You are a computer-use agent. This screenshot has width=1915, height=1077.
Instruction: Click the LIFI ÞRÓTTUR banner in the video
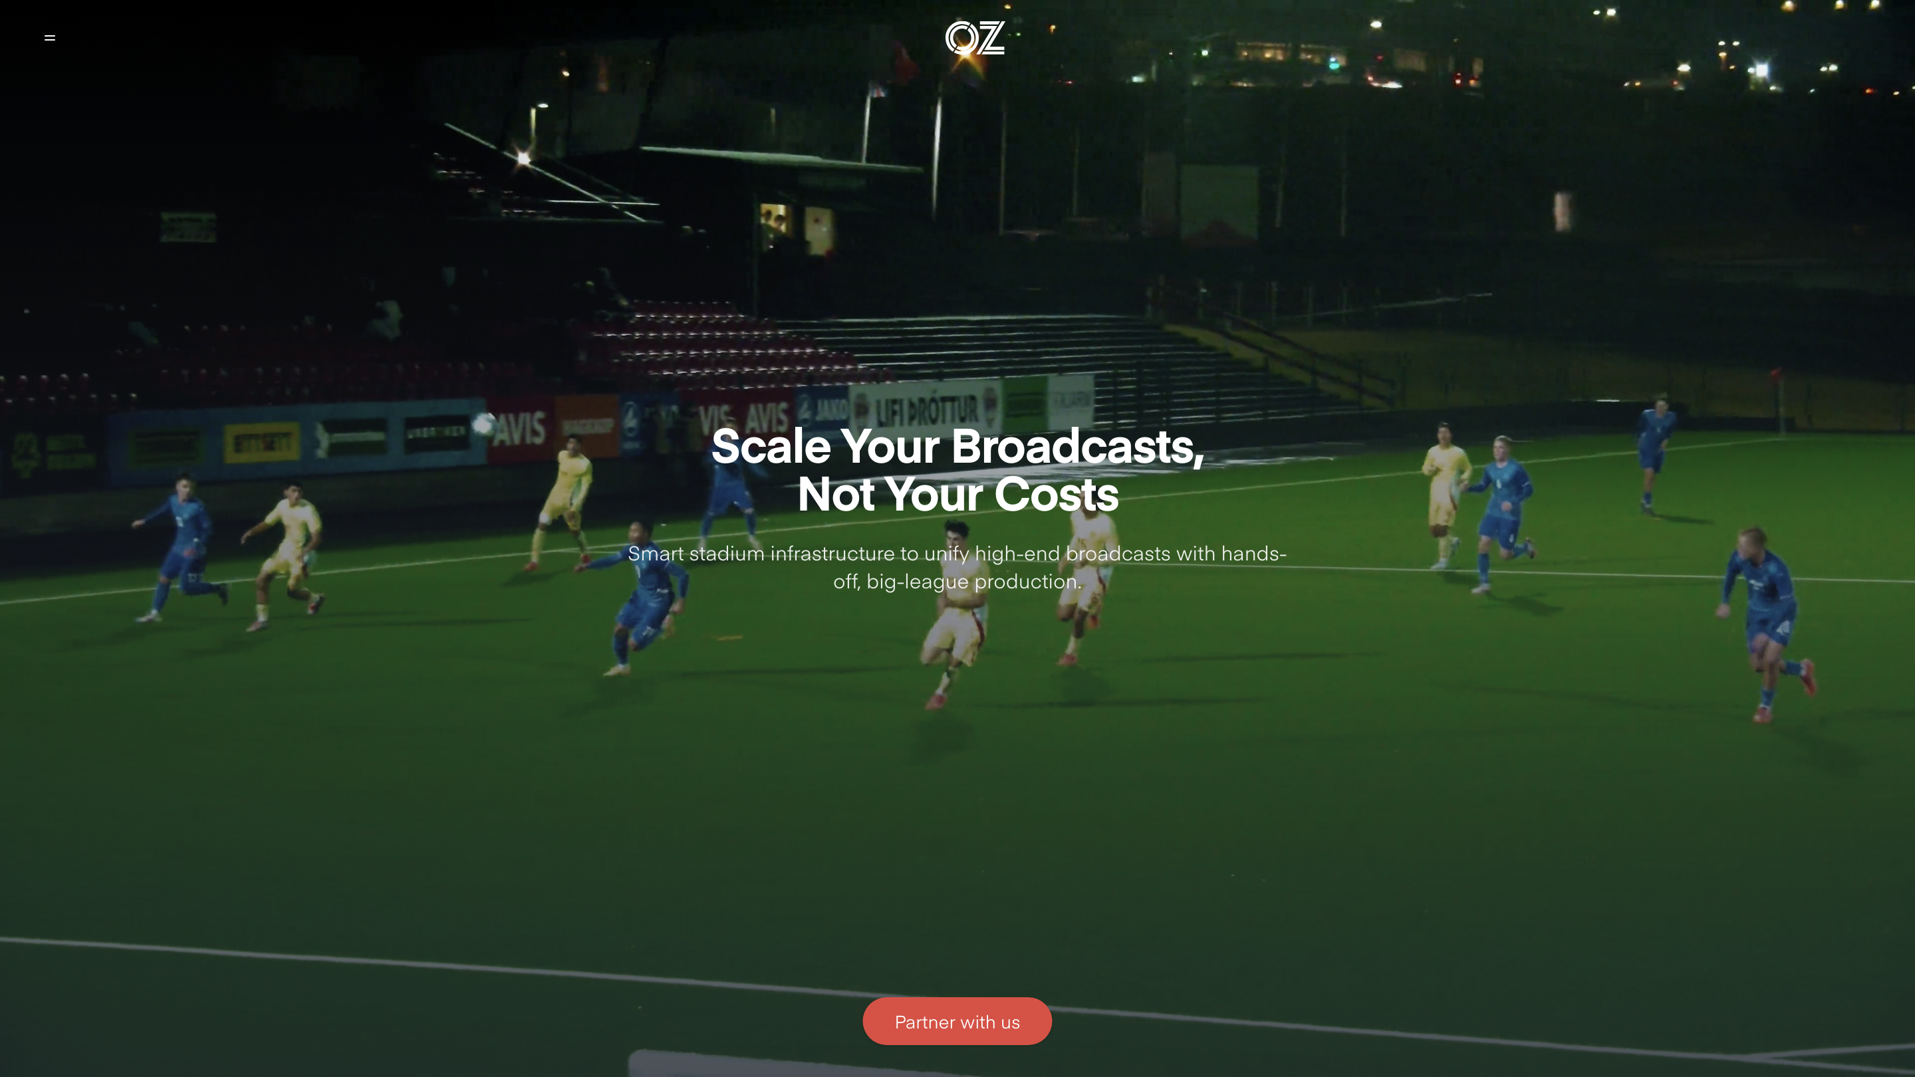[926, 409]
